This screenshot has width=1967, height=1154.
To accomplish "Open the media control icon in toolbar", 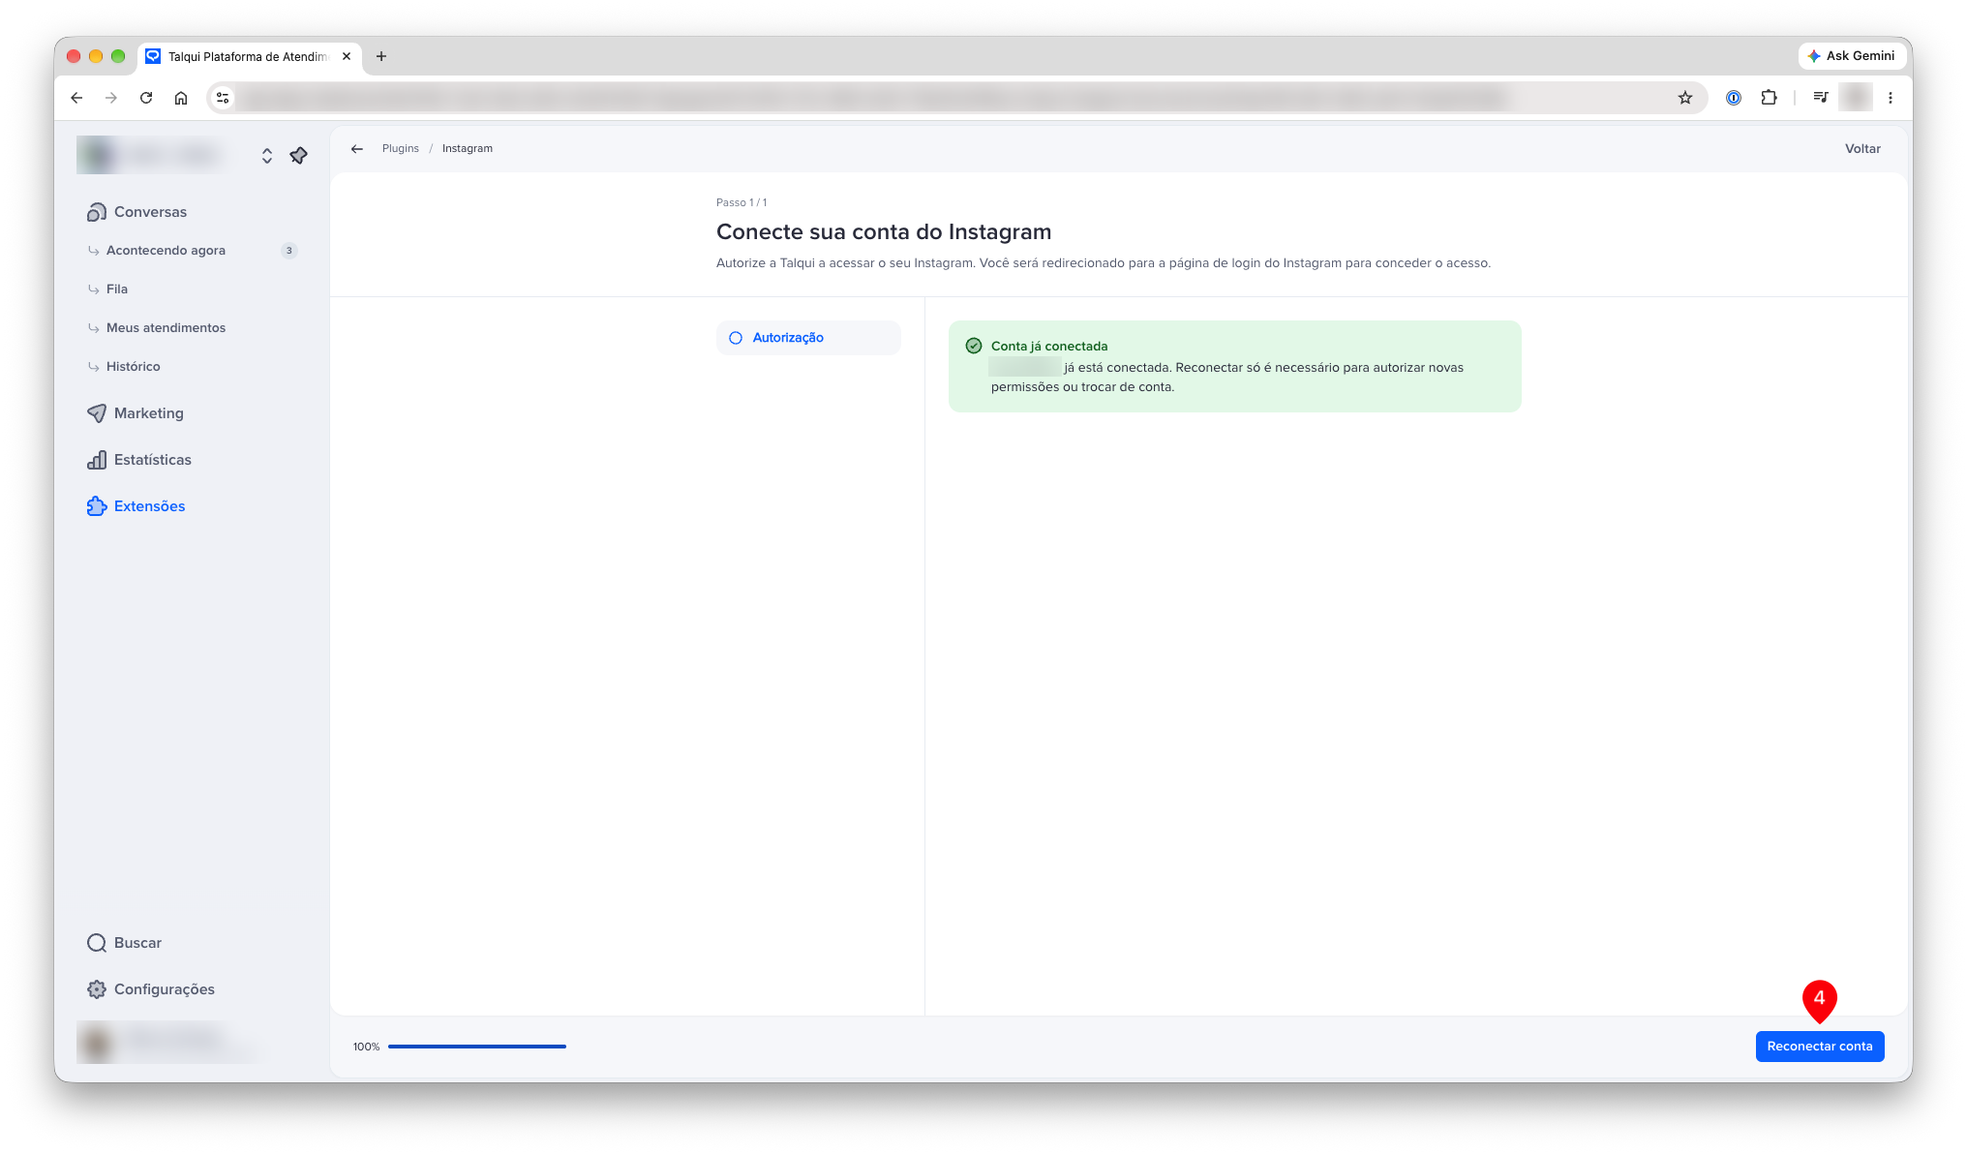I will 1820,98.
